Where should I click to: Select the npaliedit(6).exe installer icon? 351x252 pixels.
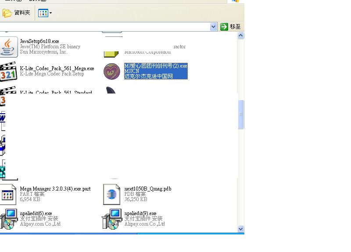[x=8, y=219]
